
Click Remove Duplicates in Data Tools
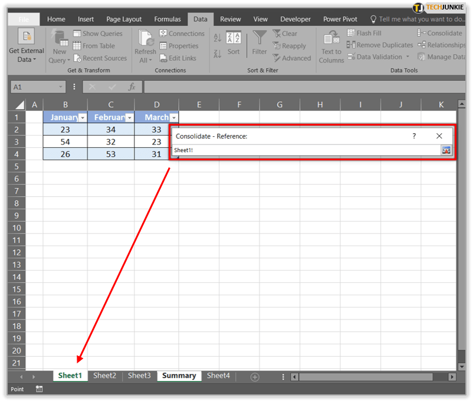click(x=380, y=45)
